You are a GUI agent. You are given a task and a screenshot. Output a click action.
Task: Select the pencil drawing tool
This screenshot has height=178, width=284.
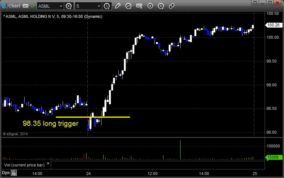coord(118,6)
